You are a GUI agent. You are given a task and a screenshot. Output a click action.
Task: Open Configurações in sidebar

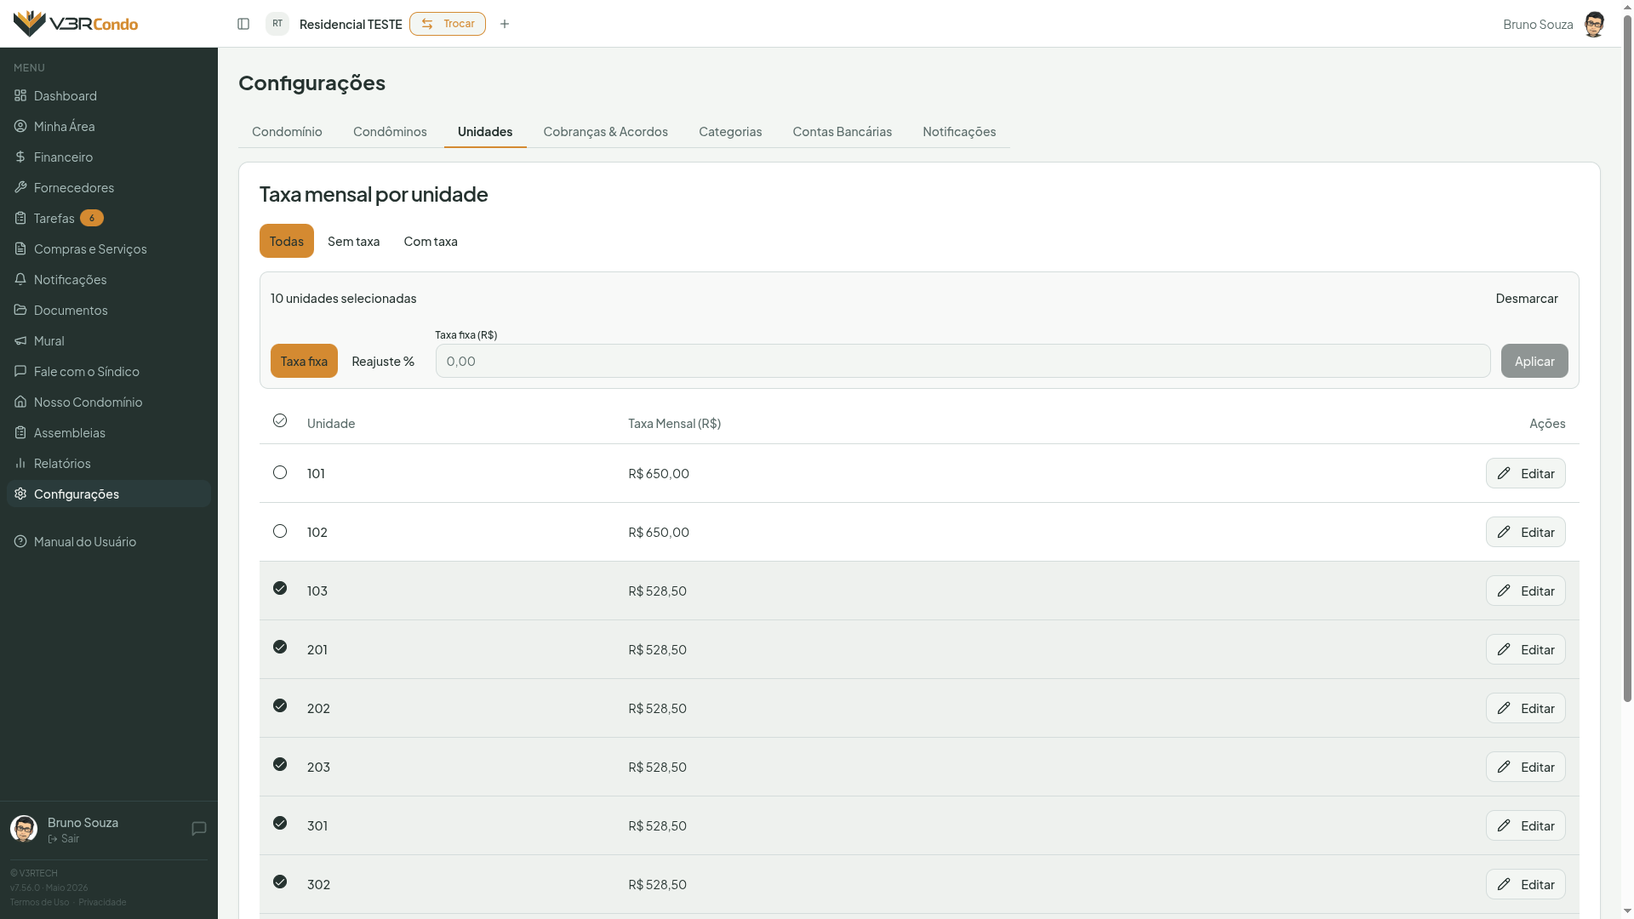tap(109, 494)
